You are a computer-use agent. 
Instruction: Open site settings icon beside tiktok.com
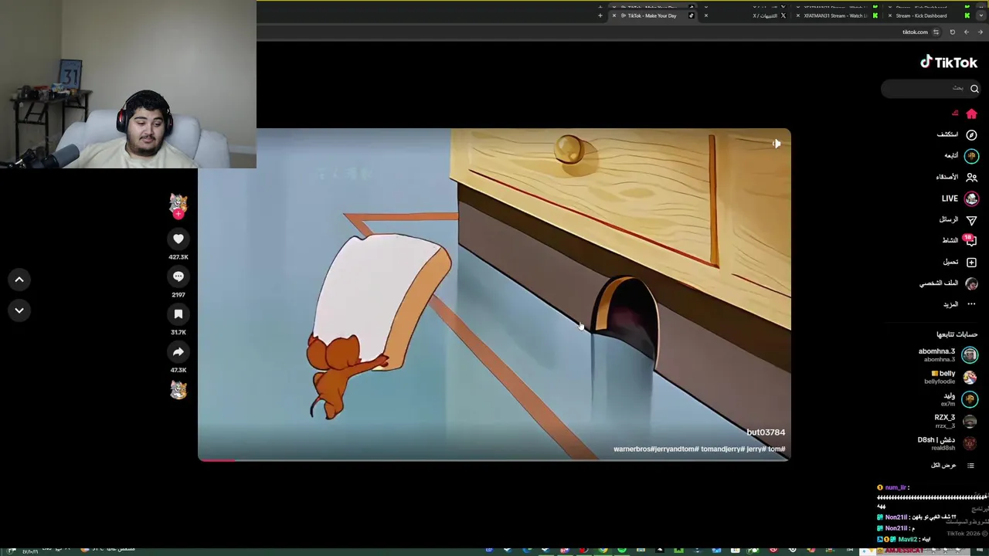coord(936,32)
